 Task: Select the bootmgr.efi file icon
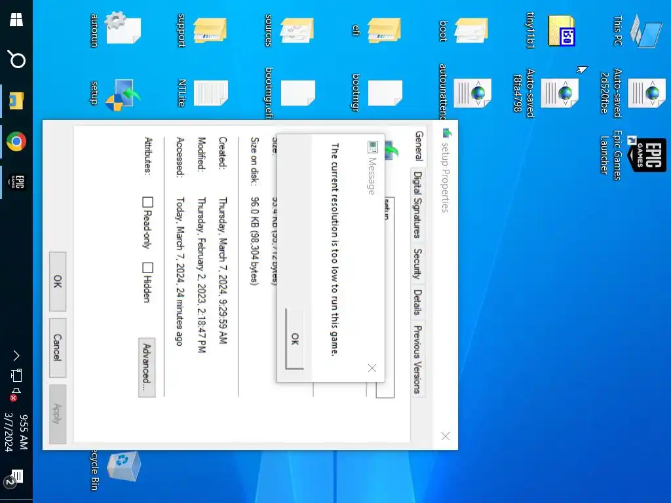[290, 93]
